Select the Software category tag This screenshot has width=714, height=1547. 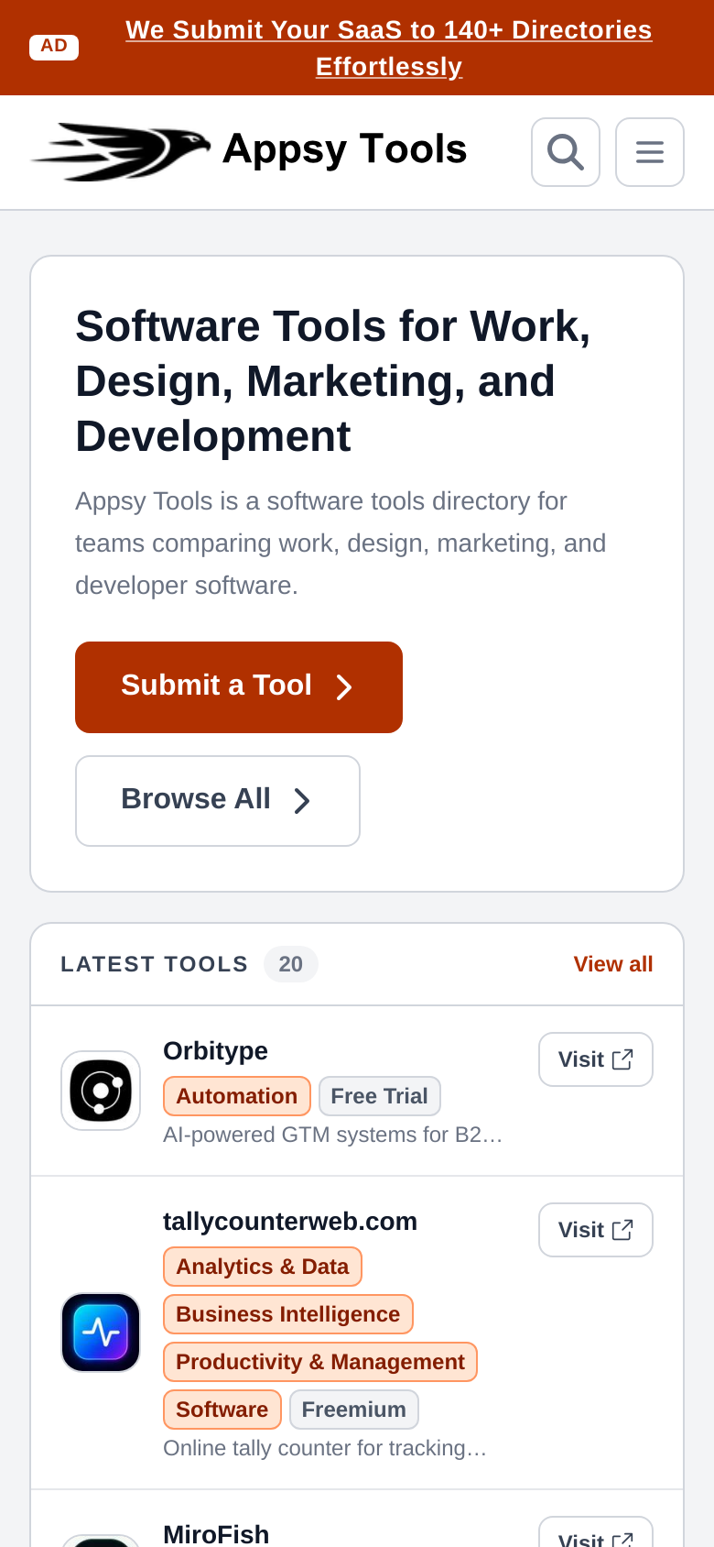click(x=222, y=1410)
